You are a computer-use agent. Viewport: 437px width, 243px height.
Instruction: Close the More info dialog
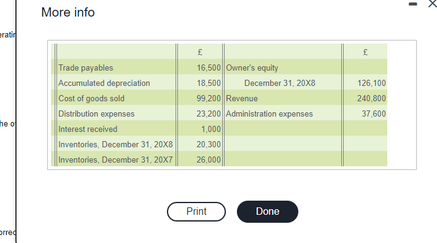pos(433,4)
